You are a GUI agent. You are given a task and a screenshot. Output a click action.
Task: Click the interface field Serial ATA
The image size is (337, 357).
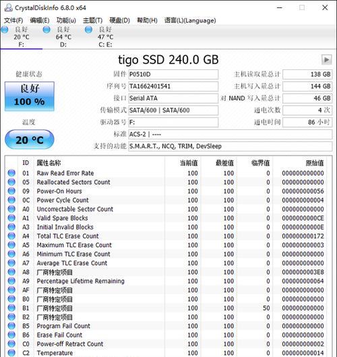click(x=173, y=98)
